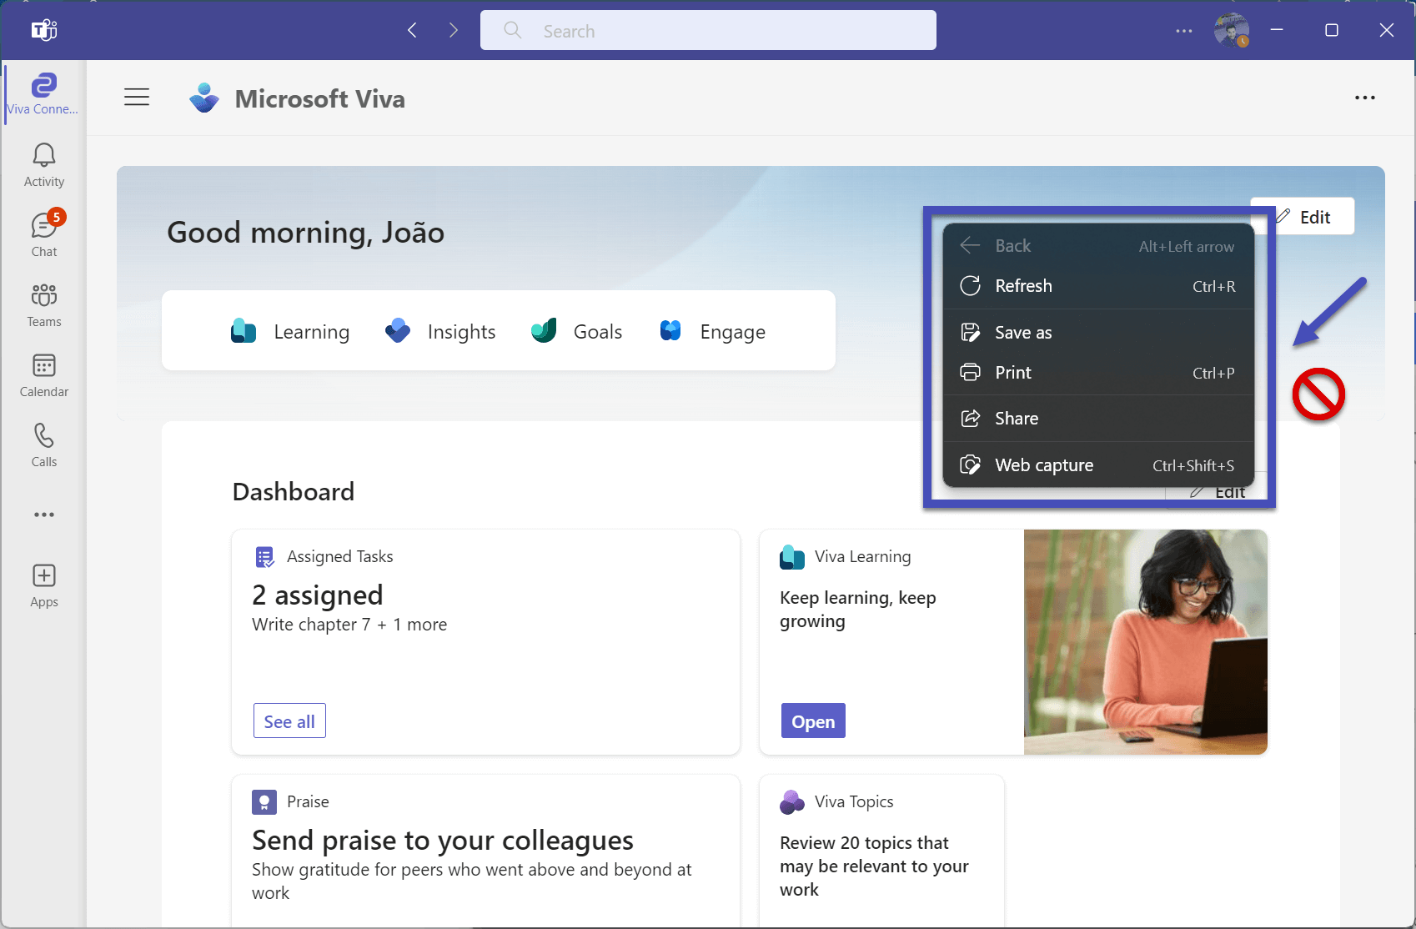Screen dimensions: 1416x929
Task: Switch to Teams in the sidebar
Action: click(43, 304)
